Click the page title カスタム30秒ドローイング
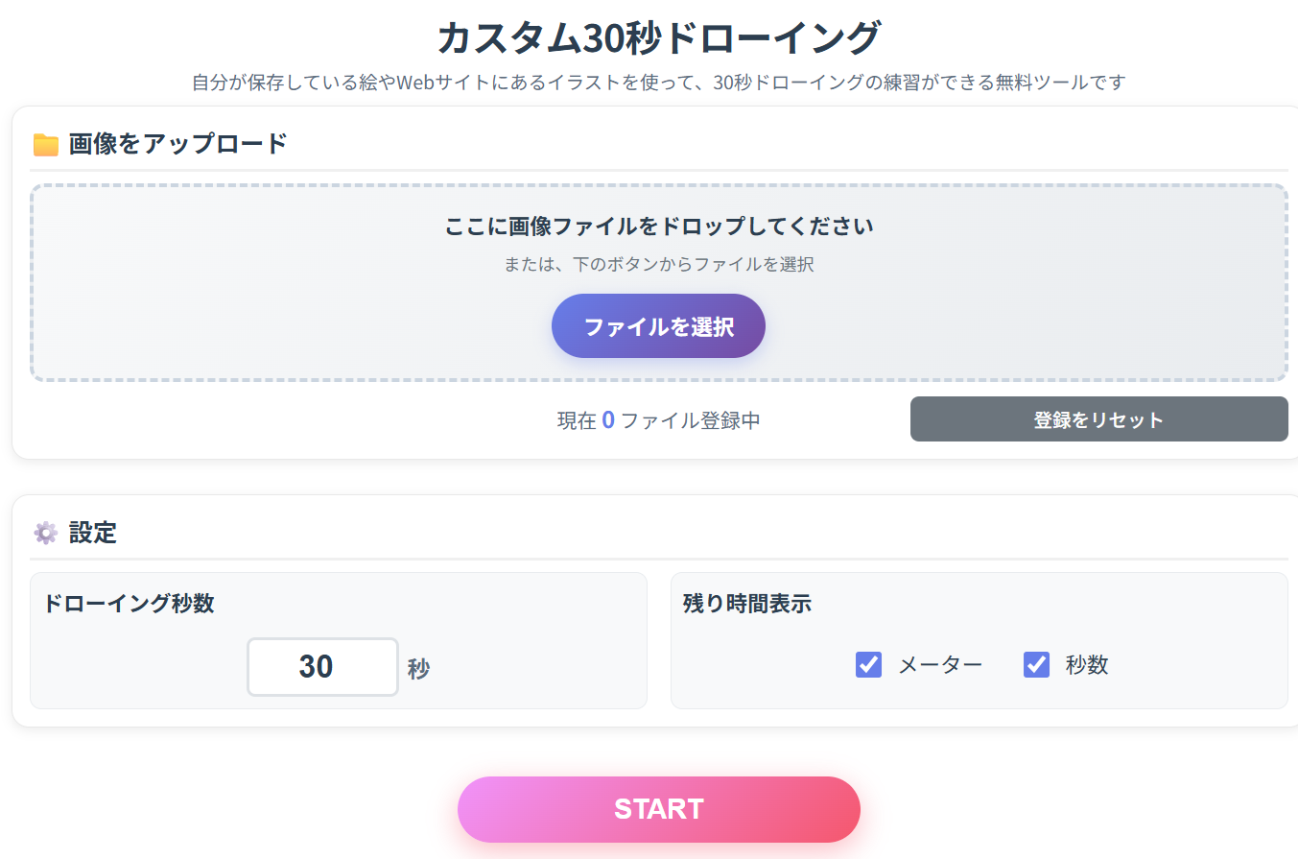 (658, 35)
